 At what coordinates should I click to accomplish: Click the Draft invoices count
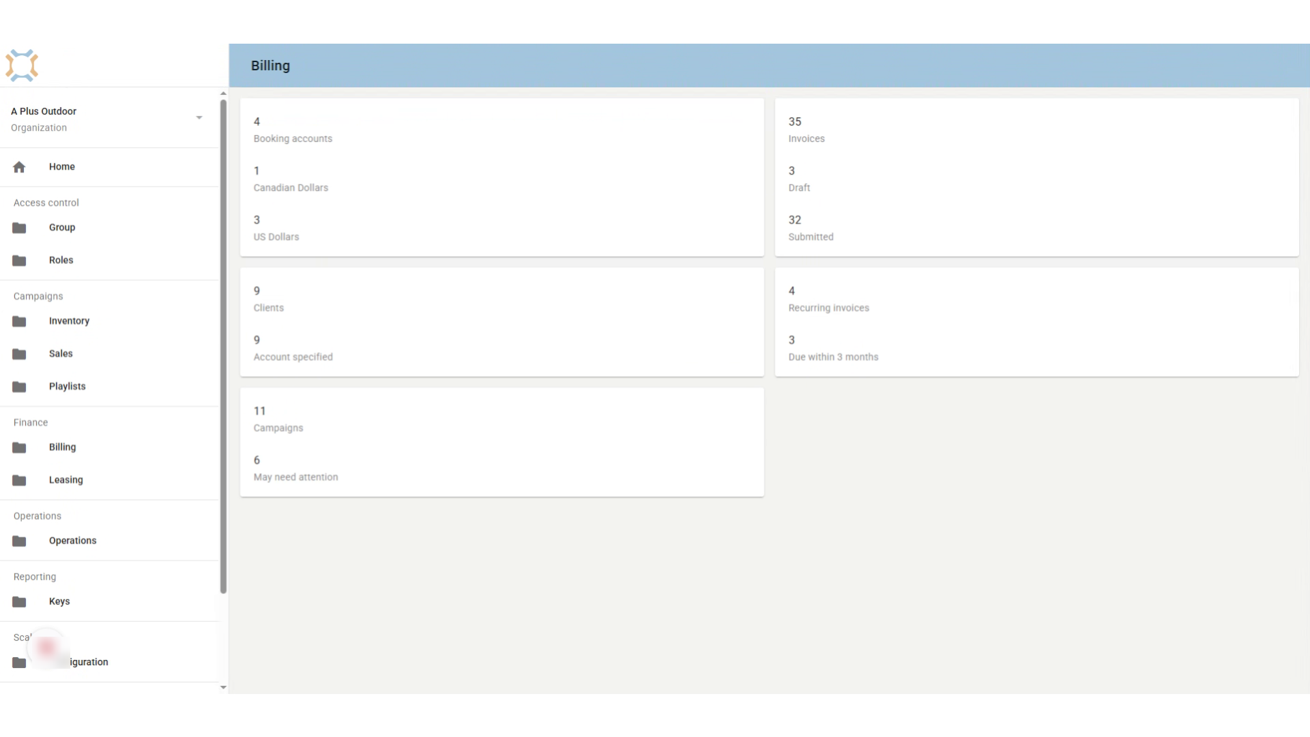[x=799, y=179]
